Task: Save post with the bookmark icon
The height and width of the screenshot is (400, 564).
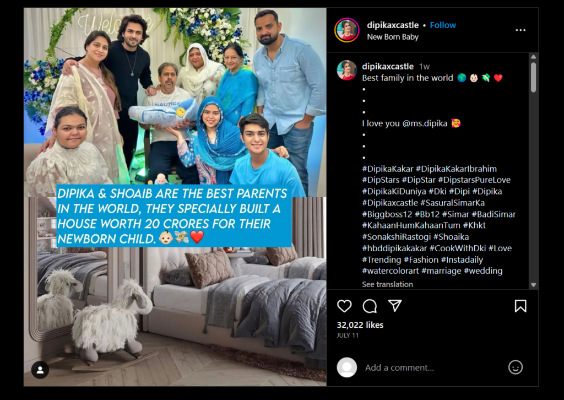Action: point(520,306)
